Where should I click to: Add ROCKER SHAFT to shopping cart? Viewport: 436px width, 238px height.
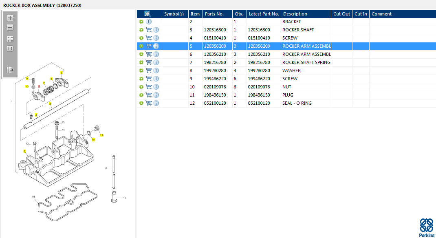tap(149, 30)
